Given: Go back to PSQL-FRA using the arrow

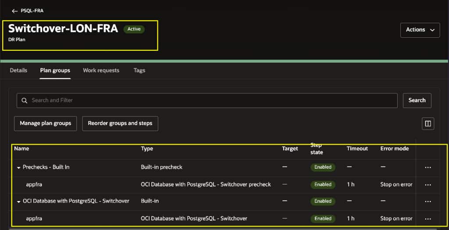Looking at the screenshot, I should tap(14, 11).
